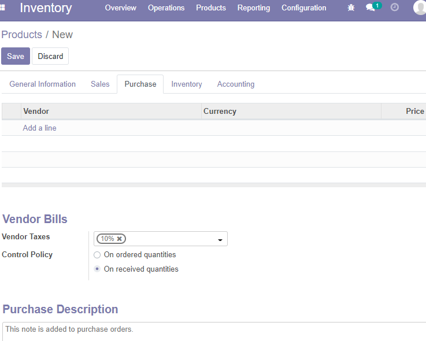Open the apps grid menu icon
Viewport: 426px width, 341px height.
coord(2,8)
